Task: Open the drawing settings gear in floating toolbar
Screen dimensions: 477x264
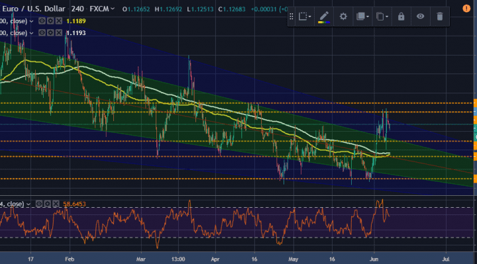Action: coord(343,17)
